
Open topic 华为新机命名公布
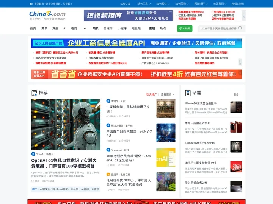click(x=196, y=182)
